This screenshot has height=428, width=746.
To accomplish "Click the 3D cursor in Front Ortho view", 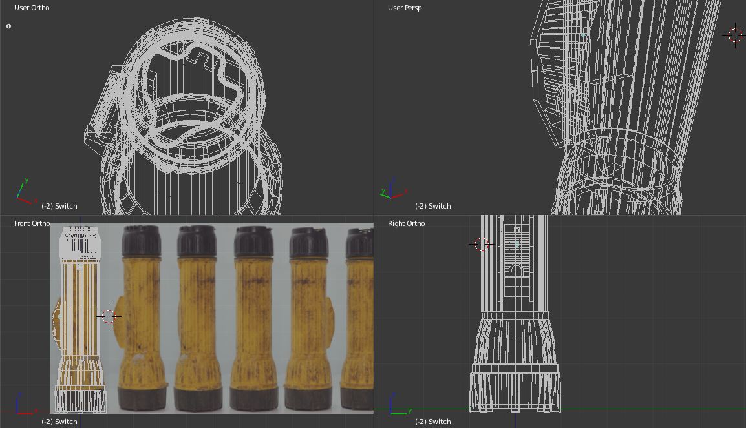I will 109,316.
